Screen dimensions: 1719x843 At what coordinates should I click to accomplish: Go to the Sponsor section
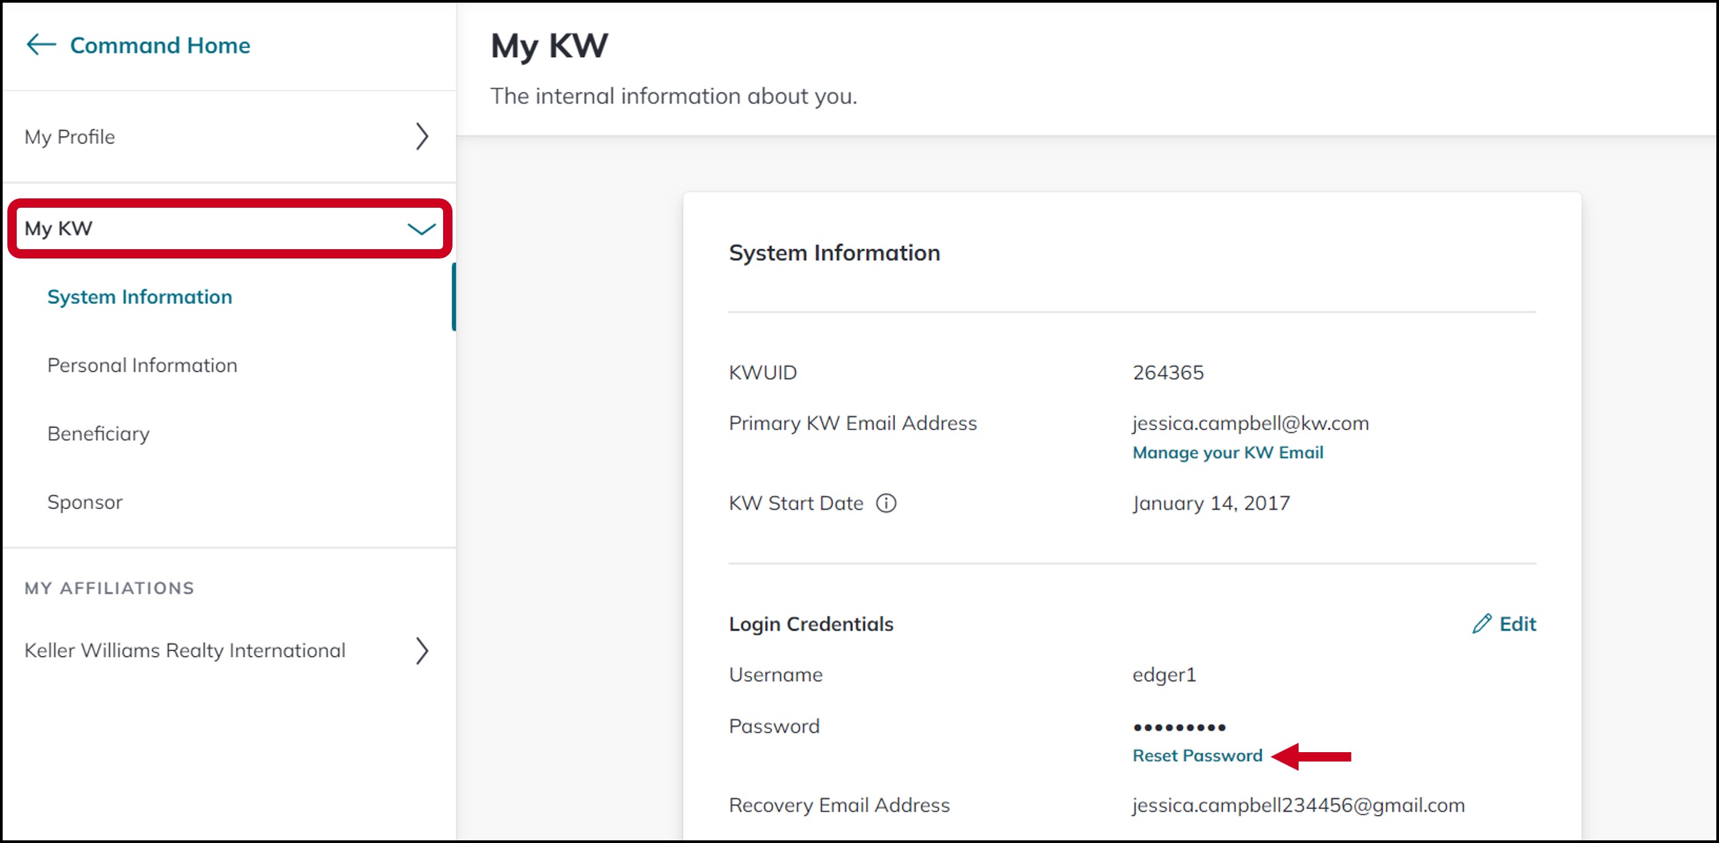point(85,502)
